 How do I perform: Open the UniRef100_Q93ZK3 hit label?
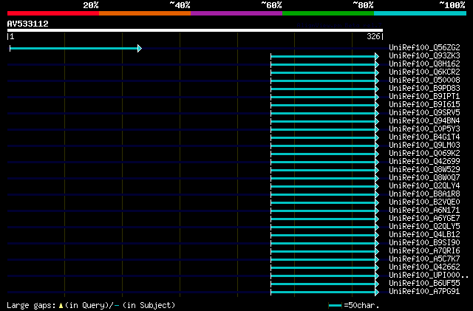coord(424,55)
